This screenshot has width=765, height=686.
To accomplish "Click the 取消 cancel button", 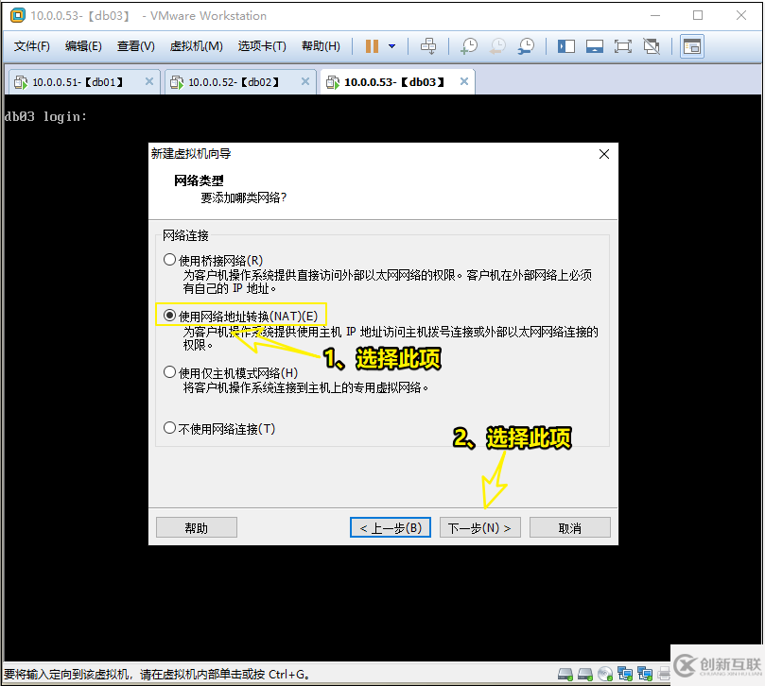I will point(570,527).
